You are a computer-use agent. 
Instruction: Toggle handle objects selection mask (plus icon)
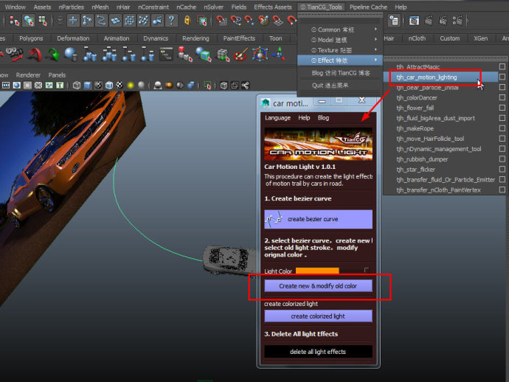click(x=73, y=21)
